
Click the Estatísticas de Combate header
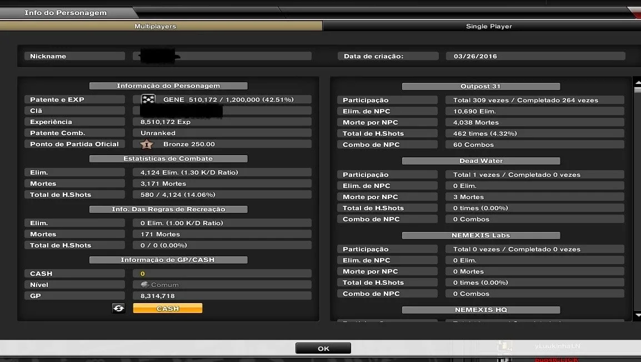[168, 158]
